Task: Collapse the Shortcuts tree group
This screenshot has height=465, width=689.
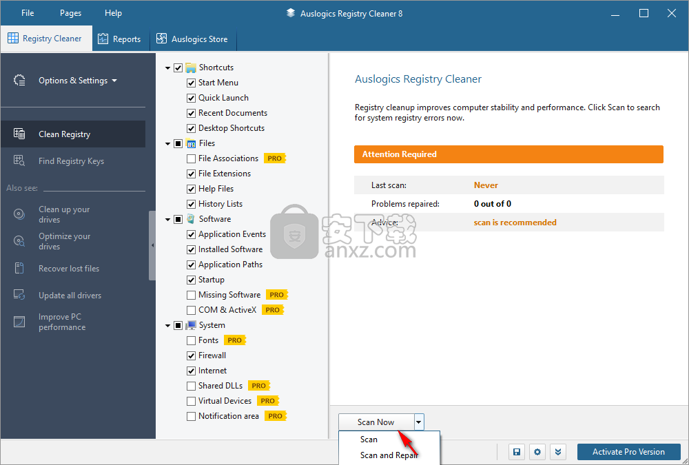Action: tap(167, 68)
